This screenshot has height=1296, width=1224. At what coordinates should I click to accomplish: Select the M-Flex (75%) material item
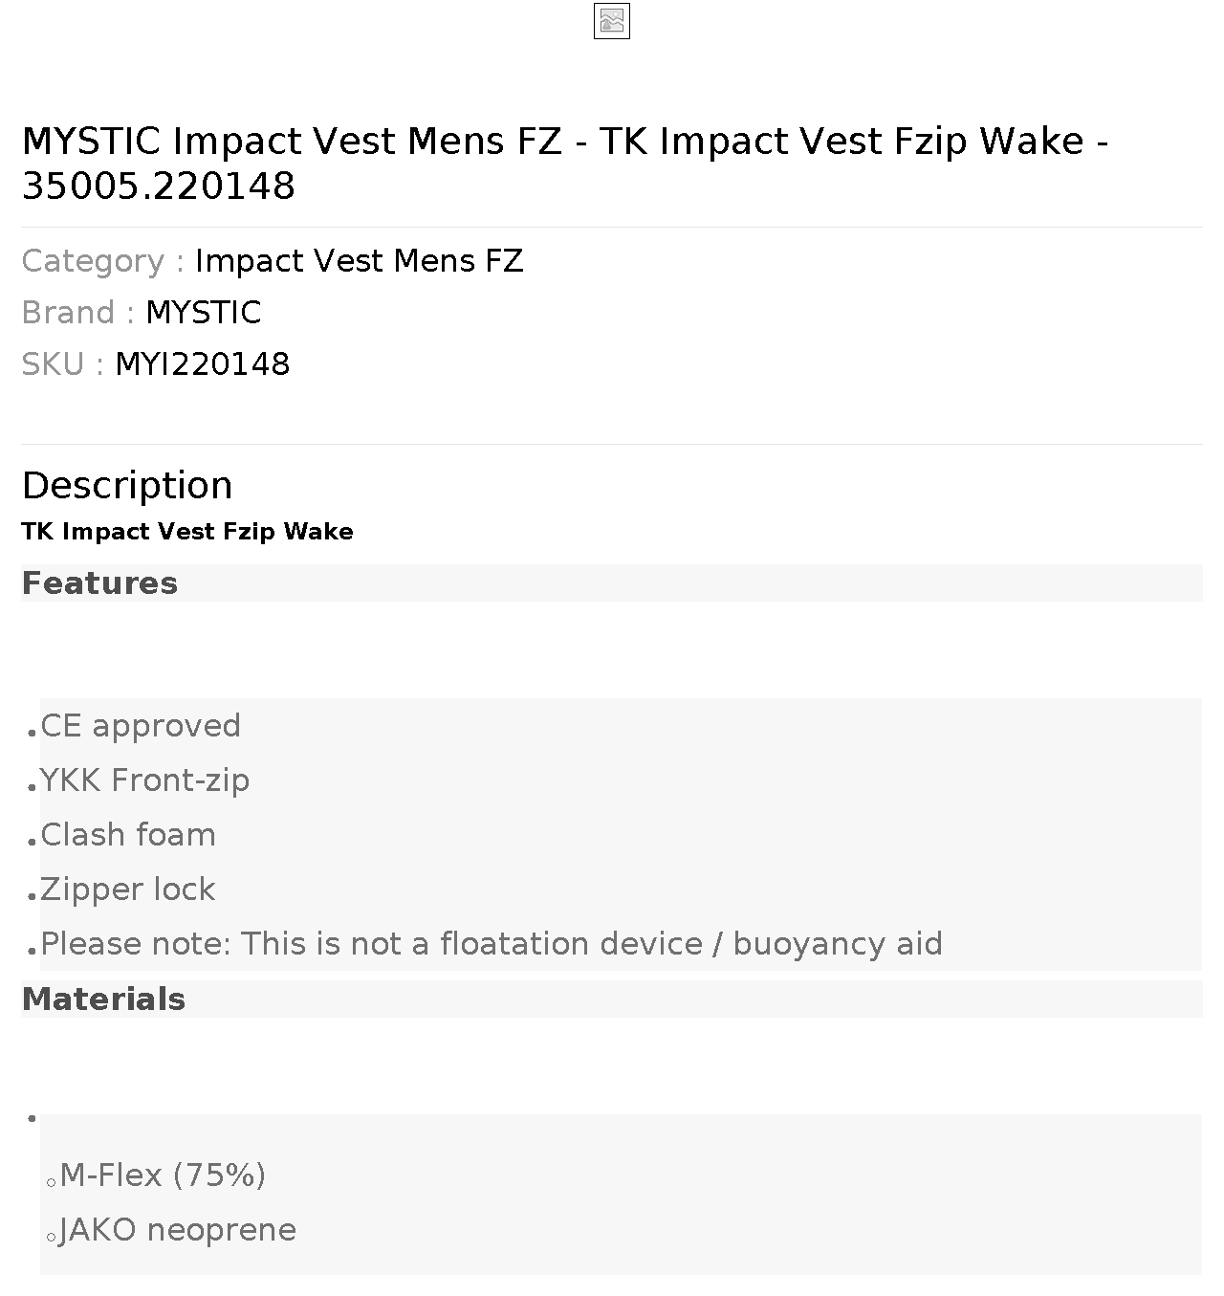click(x=163, y=1175)
